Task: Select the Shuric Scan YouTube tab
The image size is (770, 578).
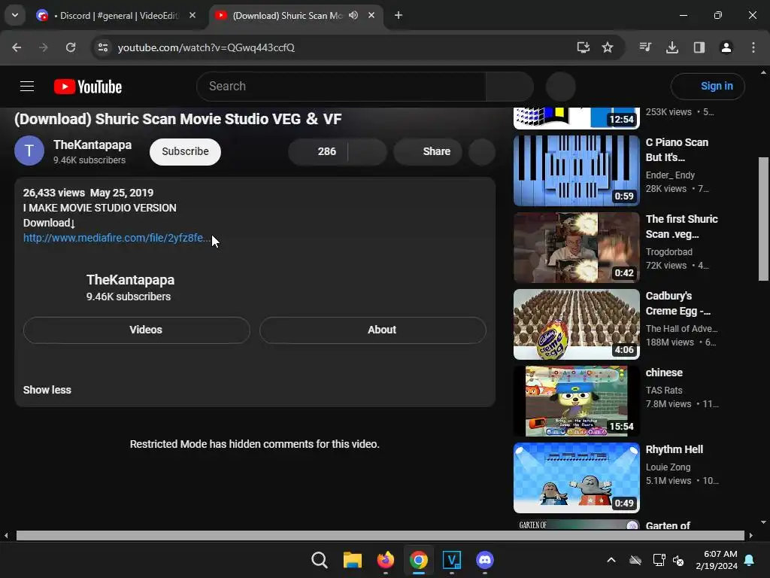Action: pyautogui.click(x=287, y=15)
